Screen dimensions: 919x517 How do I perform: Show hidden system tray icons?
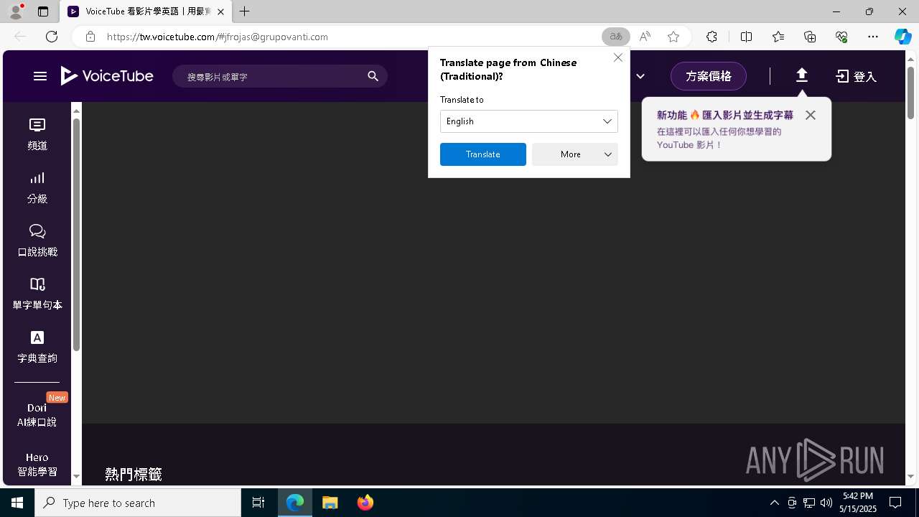(774, 503)
